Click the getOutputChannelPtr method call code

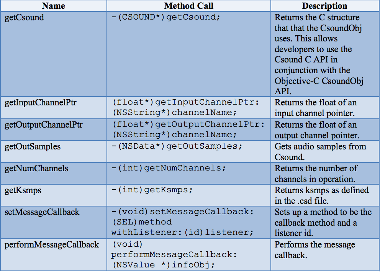pyautogui.click(x=188, y=129)
